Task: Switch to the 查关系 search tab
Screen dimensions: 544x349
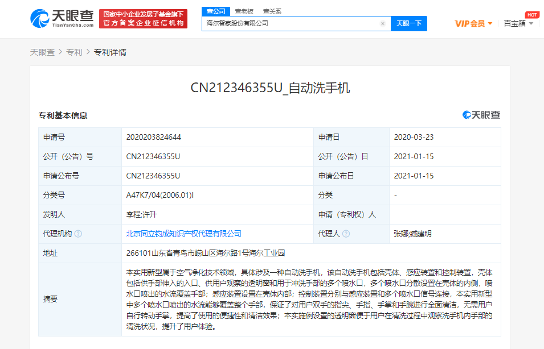Action: 272,11
